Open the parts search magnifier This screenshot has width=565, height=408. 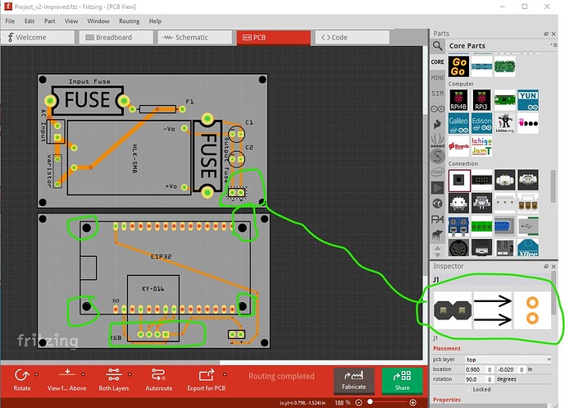(437, 46)
